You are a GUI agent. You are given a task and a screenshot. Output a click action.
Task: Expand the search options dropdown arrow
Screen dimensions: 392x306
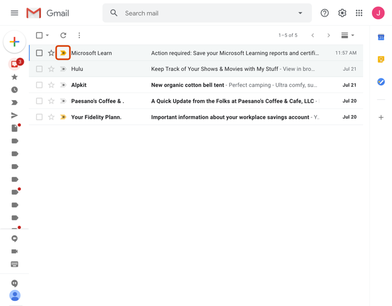[x=300, y=13]
